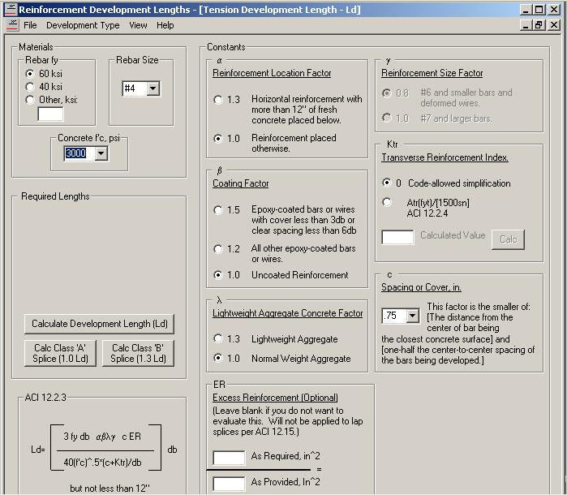Screen dimensions: 567x495
Task: Open the File menu
Action: [30, 25]
